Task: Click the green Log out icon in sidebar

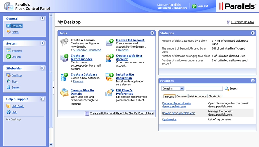Action: coord(9,56)
